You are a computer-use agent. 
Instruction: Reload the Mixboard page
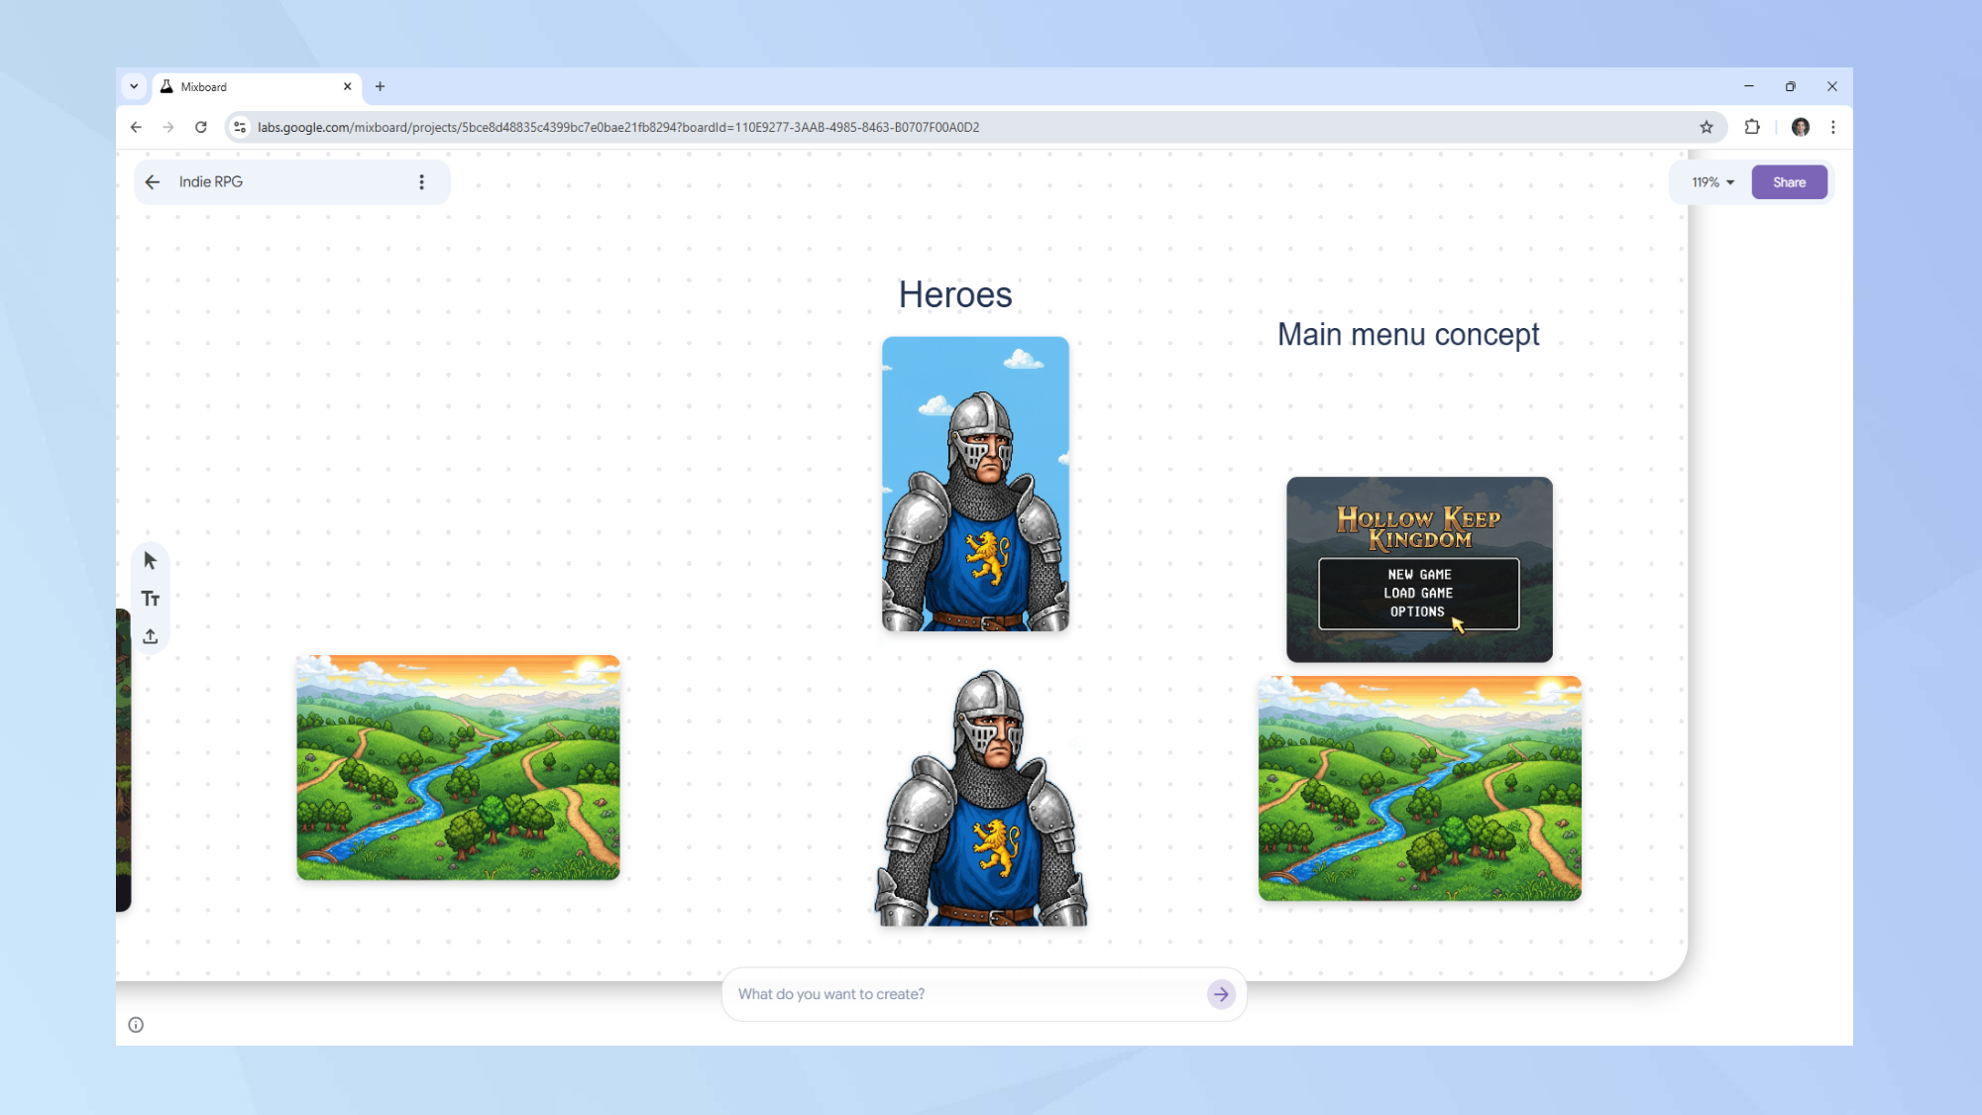pos(201,127)
